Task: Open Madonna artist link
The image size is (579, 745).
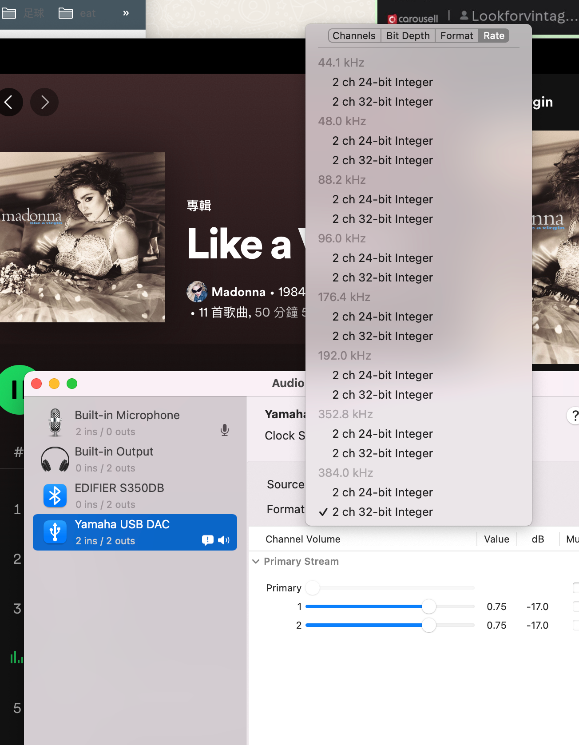Action: [238, 292]
